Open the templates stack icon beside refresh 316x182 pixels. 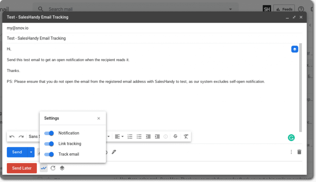(x=62, y=168)
